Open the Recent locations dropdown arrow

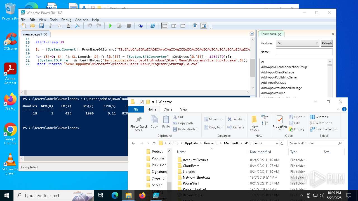[x=148, y=143]
